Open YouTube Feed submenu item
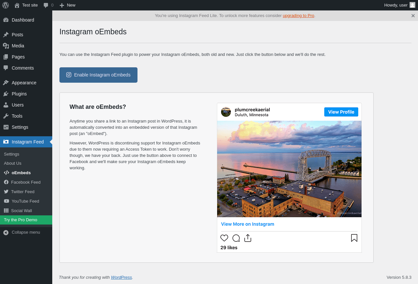The image size is (418, 284). (26, 201)
